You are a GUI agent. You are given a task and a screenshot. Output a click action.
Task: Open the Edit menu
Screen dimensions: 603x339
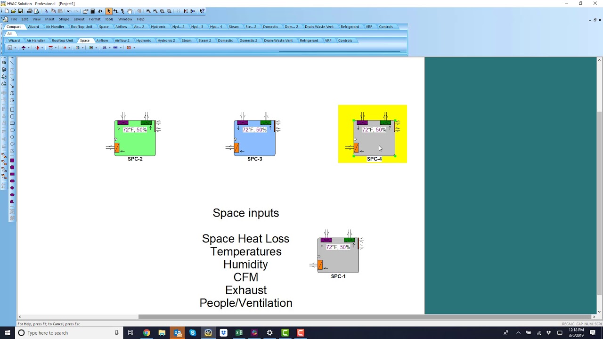24,19
